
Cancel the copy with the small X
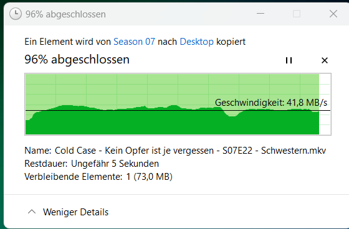(x=325, y=60)
